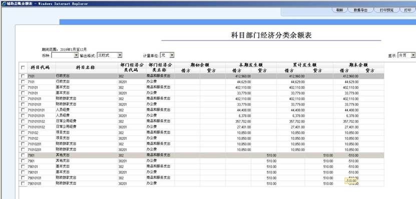This screenshot has width=416, height=199.
Task: Click the 科目代码 column header
Action: (x=40, y=67)
